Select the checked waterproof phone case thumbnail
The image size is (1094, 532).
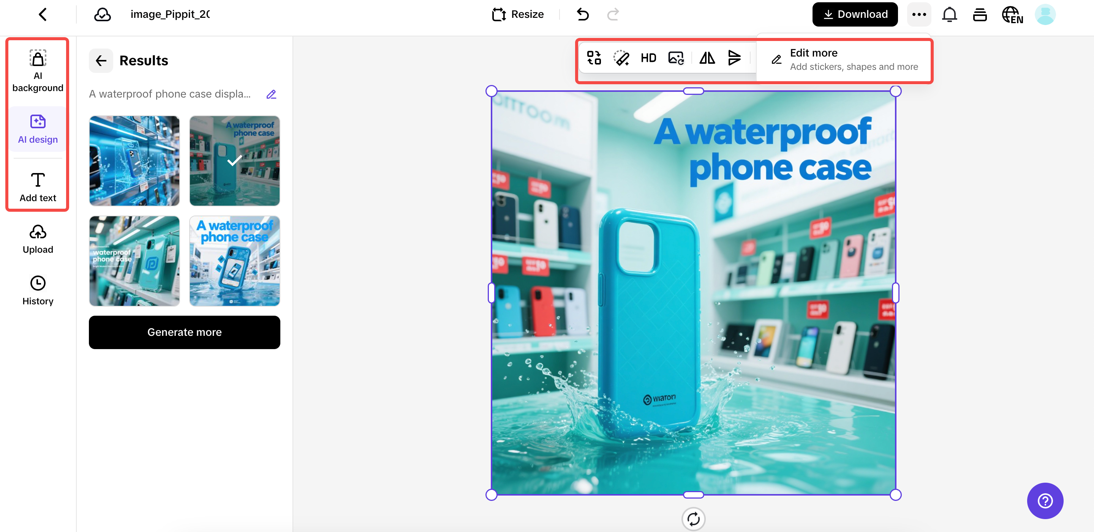(234, 161)
